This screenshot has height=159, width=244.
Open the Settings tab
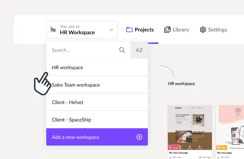[213, 30]
